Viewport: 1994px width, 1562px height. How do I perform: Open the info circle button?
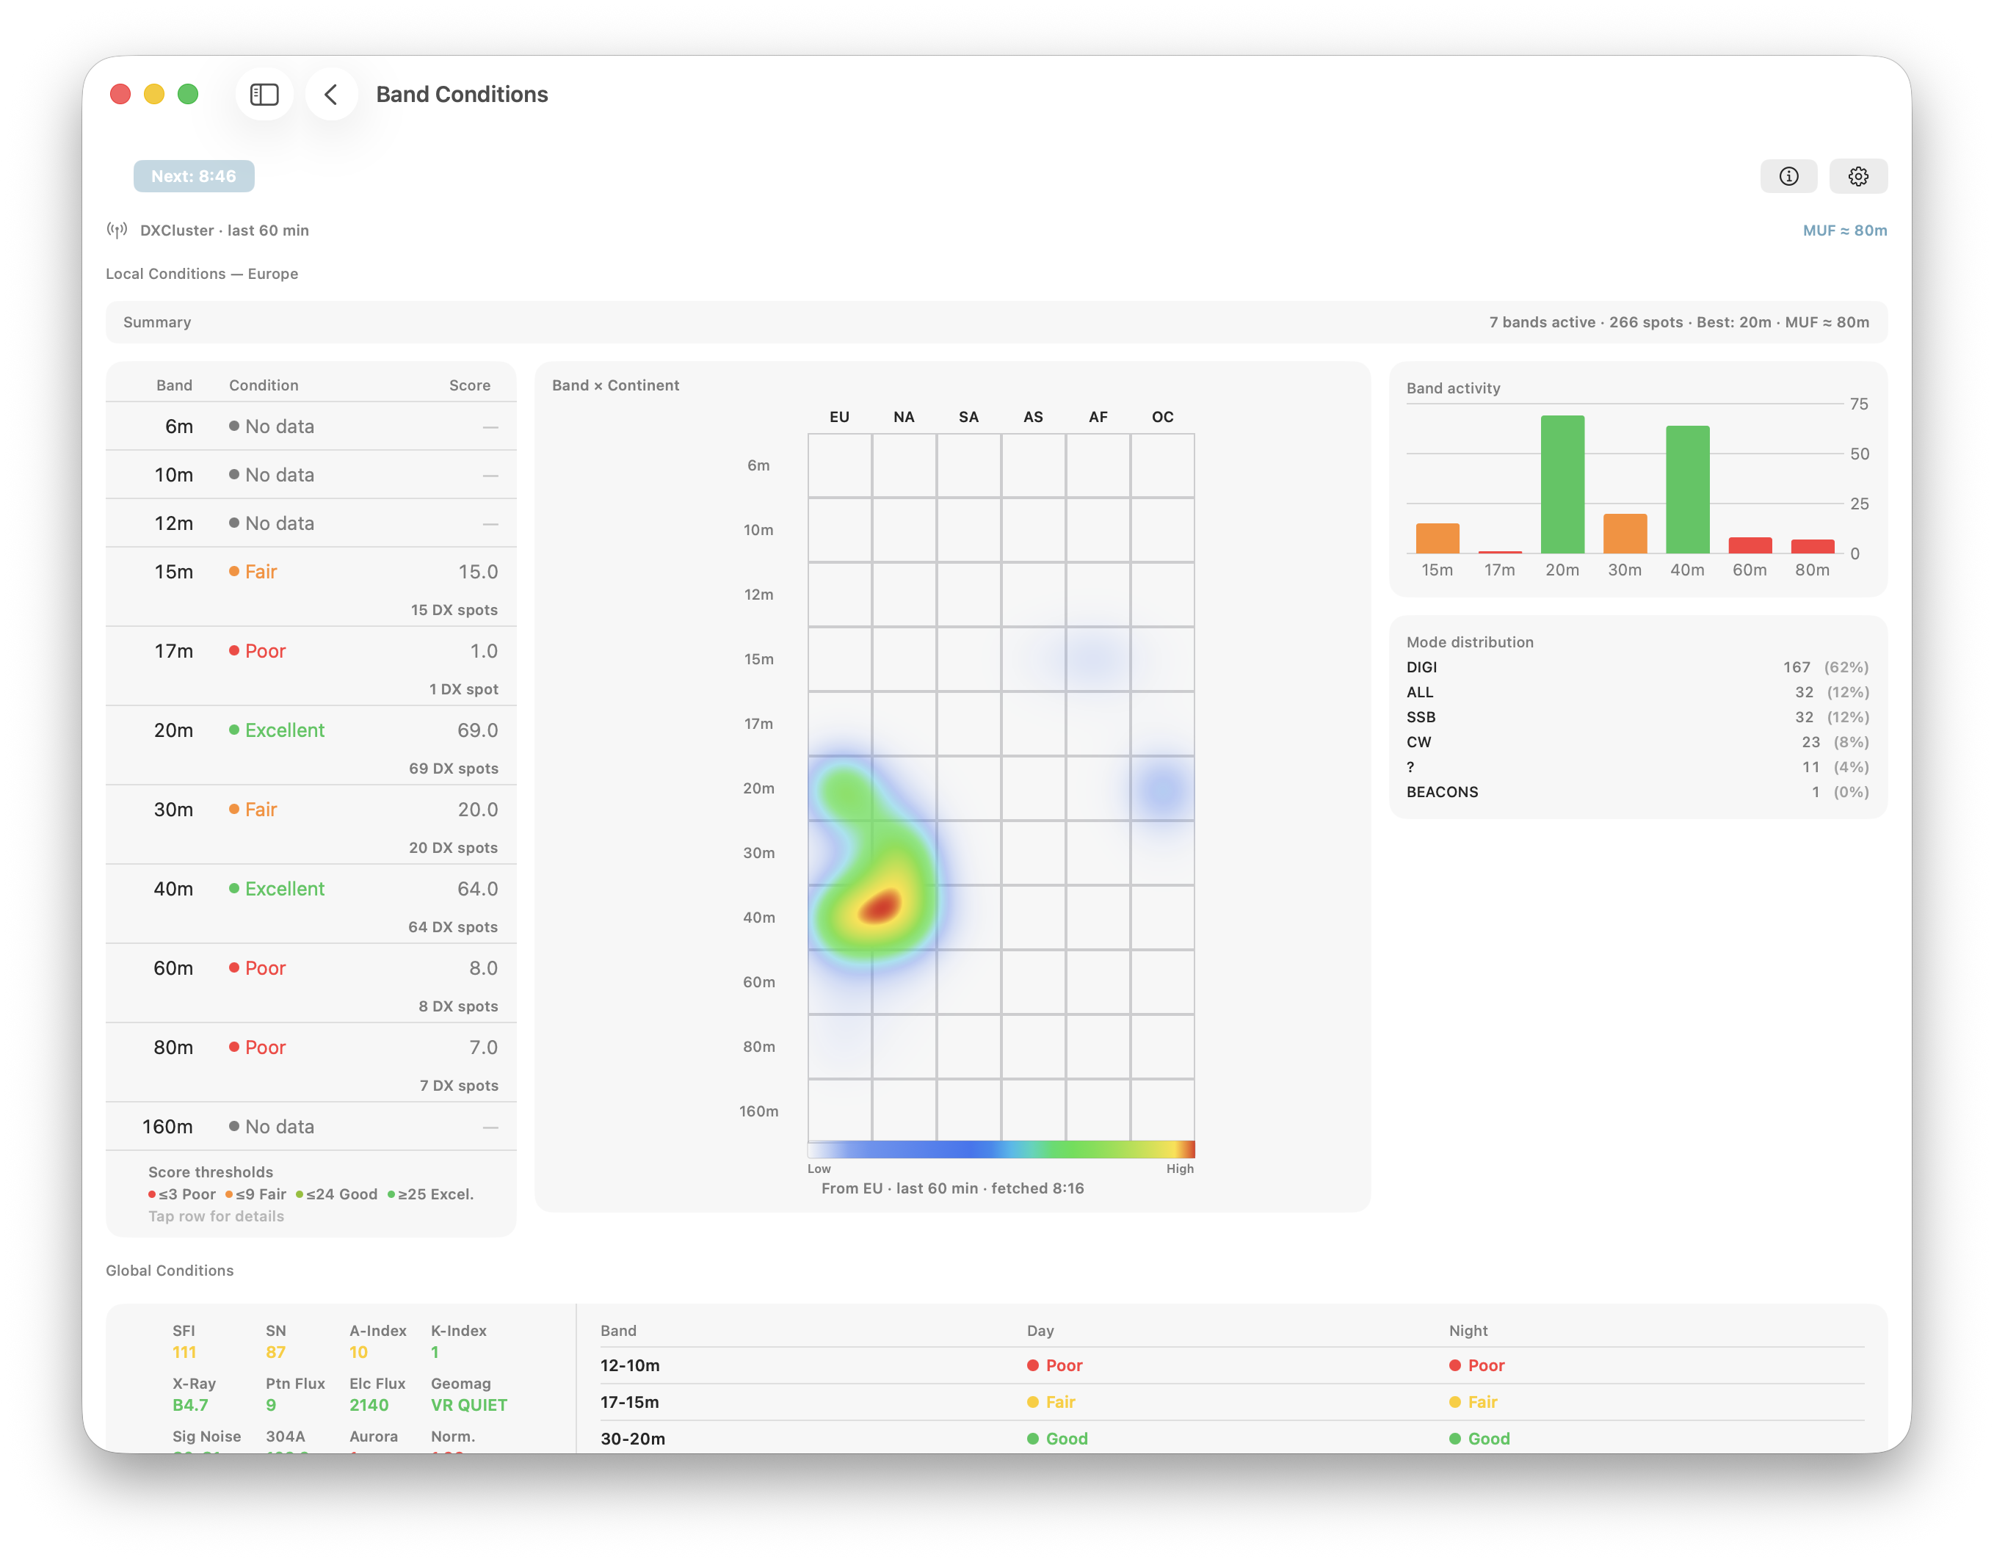click(x=1788, y=176)
